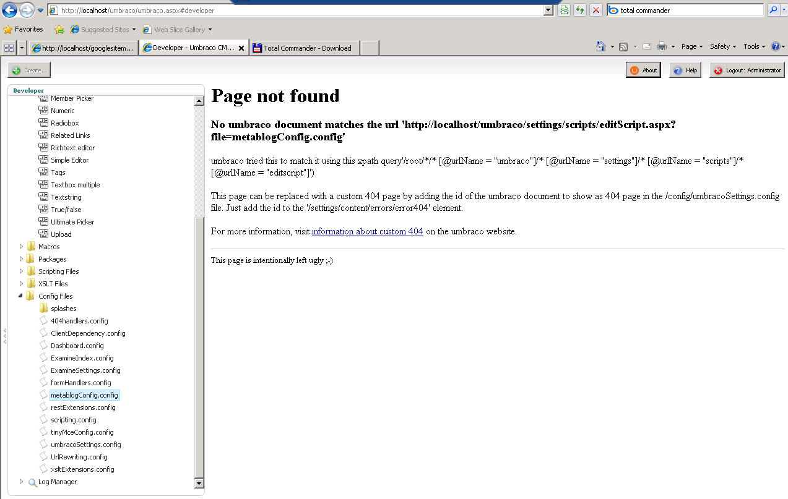Click the Refresh page icon

tap(580, 10)
